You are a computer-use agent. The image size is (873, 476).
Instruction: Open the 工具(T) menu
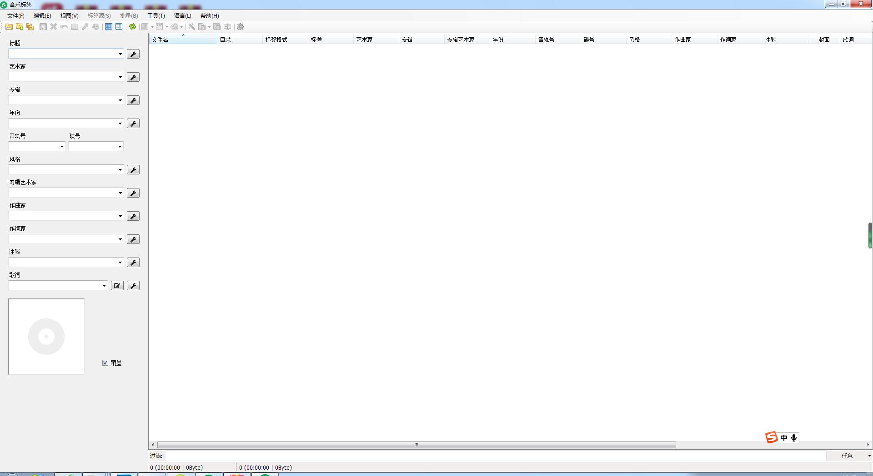pyautogui.click(x=156, y=15)
